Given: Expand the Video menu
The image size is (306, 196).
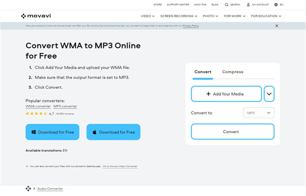Looking at the screenshot, I should (148, 16).
